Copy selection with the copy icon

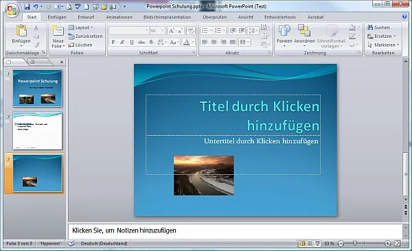[36, 36]
